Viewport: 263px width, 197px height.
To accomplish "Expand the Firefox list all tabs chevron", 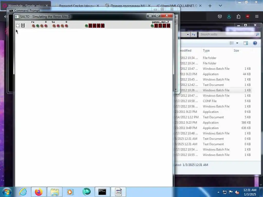I will (220, 6).
